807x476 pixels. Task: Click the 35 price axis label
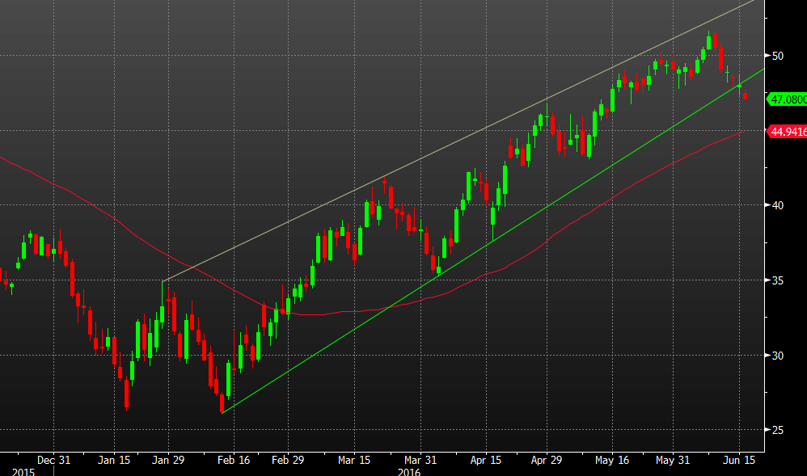click(778, 280)
